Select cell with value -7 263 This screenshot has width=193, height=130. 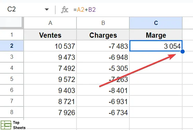(x=103, y=79)
